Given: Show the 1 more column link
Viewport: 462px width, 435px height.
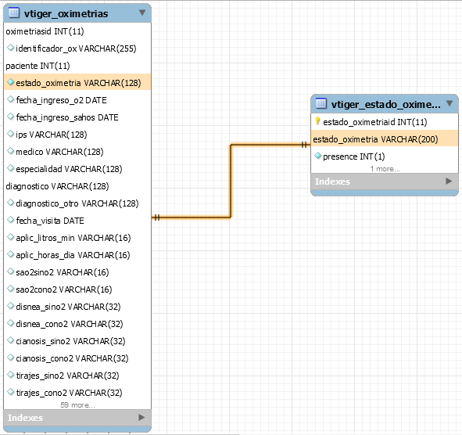Looking at the screenshot, I should [x=385, y=169].
